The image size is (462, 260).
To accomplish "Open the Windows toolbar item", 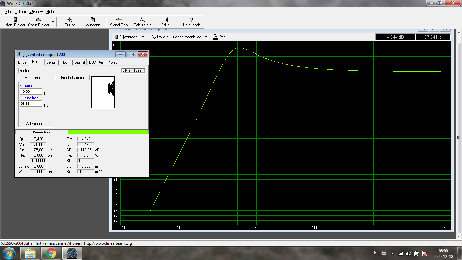I will tap(93, 22).
